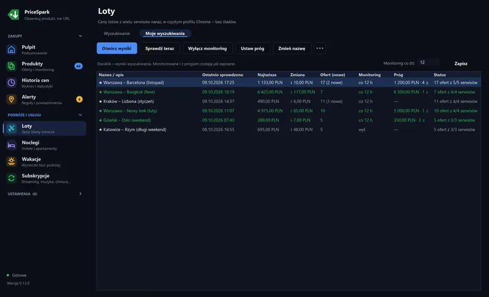The height and width of the screenshot is (297, 489).
Task: Click Zmień nazwę button
Action: click(292, 48)
